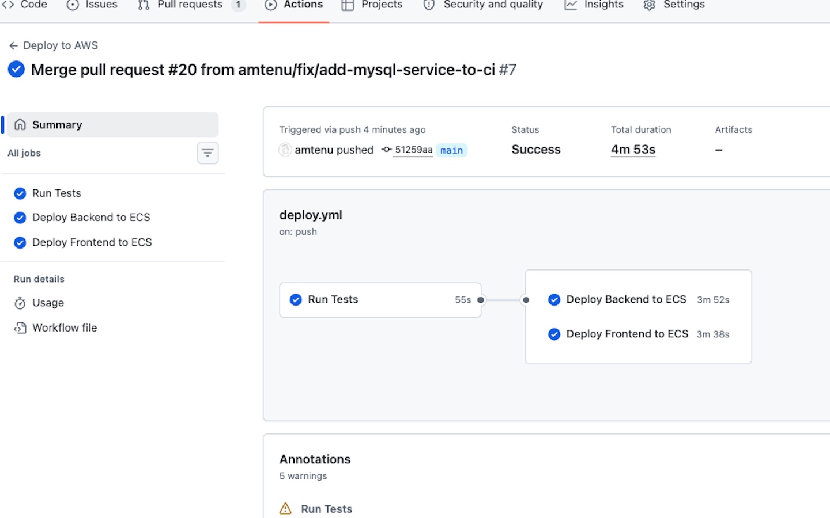Open Run Tests node in workflow graph
This screenshot has height=518, width=830.
[x=380, y=300]
